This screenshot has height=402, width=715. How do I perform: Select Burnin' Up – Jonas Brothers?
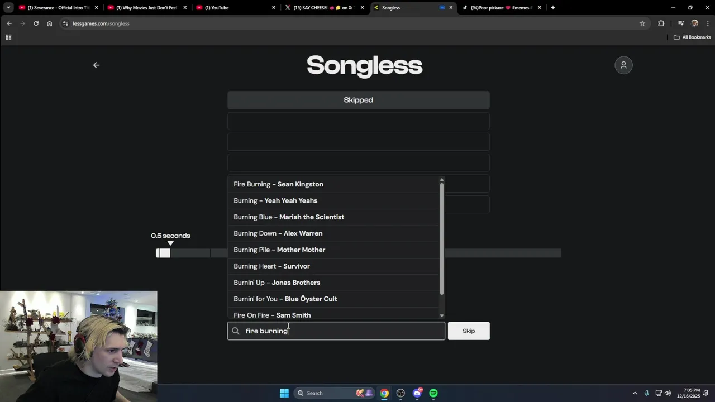tap(333, 283)
